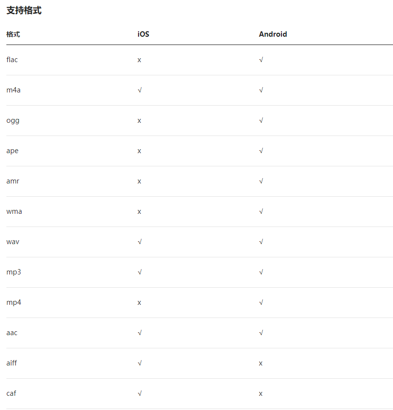Select the wav format cell
Image resolution: width=393 pixels, height=410 pixels.
pyautogui.click(x=13, y=242)
